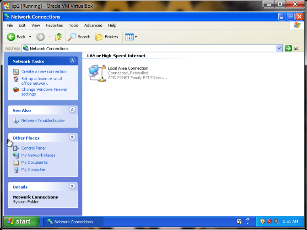Open the Tools menu
Screen dimensions: 307x230
coord(74,25)
